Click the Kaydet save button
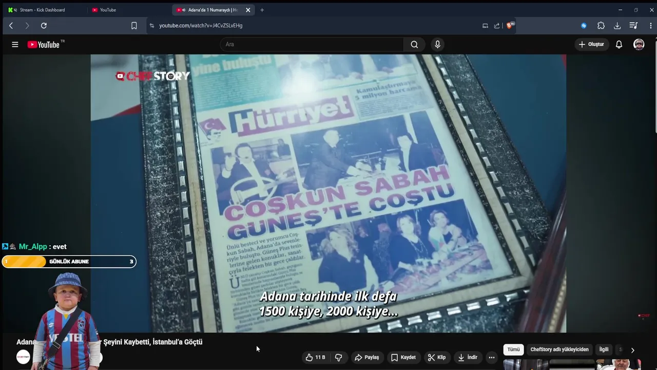This screenshot has width=657, height=370. tap(403, 357)
